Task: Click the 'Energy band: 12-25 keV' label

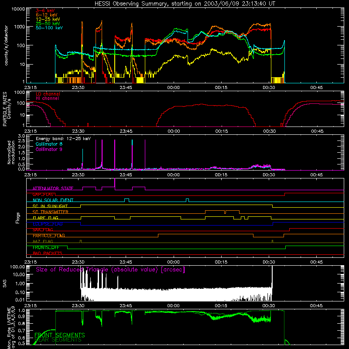Action: coord(63,139)
